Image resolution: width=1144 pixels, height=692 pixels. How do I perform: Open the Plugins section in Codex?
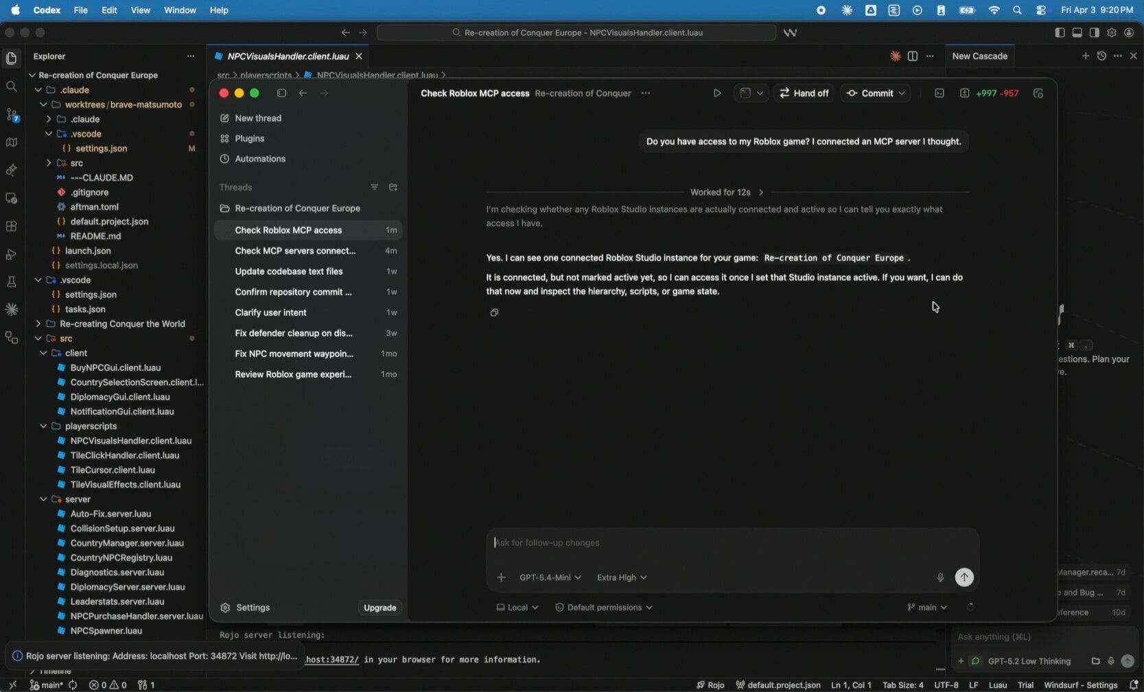[x=242, y=139]
